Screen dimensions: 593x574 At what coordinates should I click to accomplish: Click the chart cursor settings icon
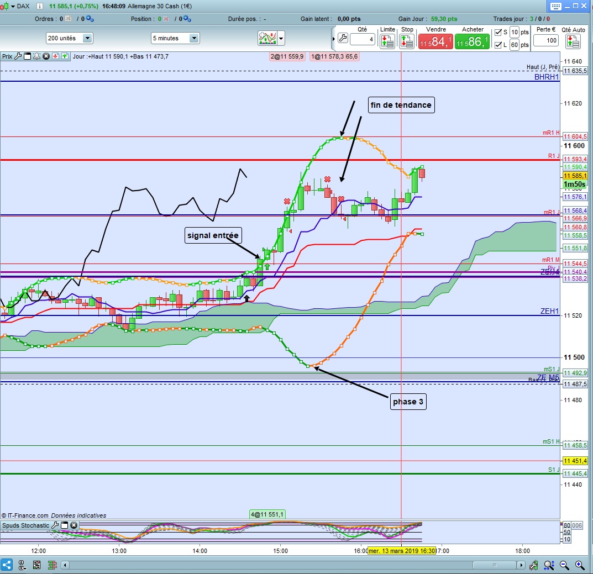(534, 565)
